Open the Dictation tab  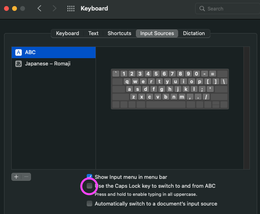tap(194, 34)
